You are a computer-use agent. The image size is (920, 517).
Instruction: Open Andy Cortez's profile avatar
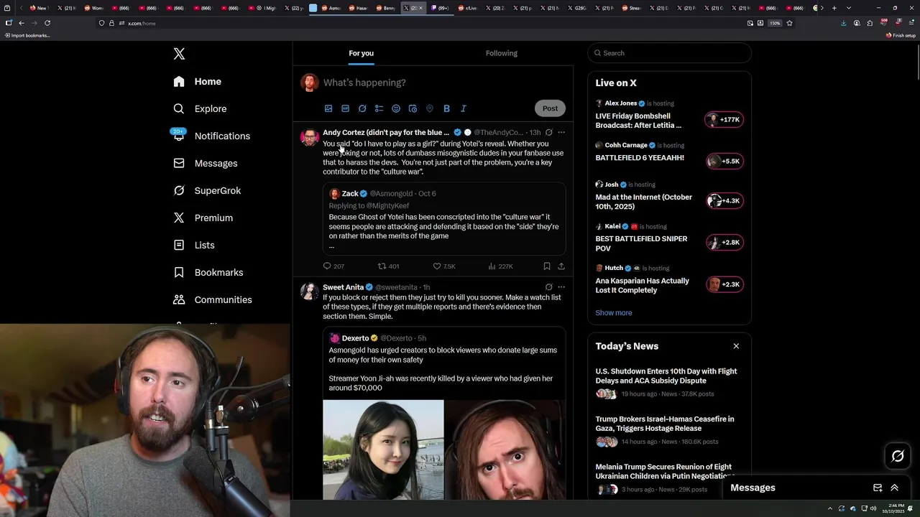click(310, 137)
